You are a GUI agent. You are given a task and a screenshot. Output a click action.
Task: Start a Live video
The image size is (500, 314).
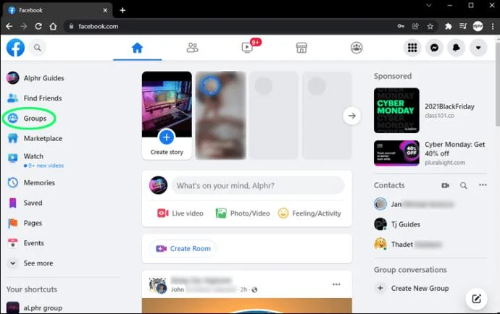click(180, 213)
